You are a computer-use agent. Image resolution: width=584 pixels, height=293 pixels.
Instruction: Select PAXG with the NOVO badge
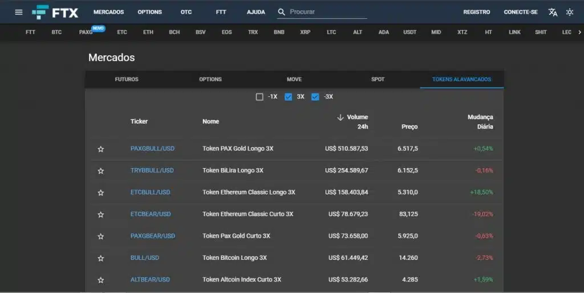coord(86,32)
